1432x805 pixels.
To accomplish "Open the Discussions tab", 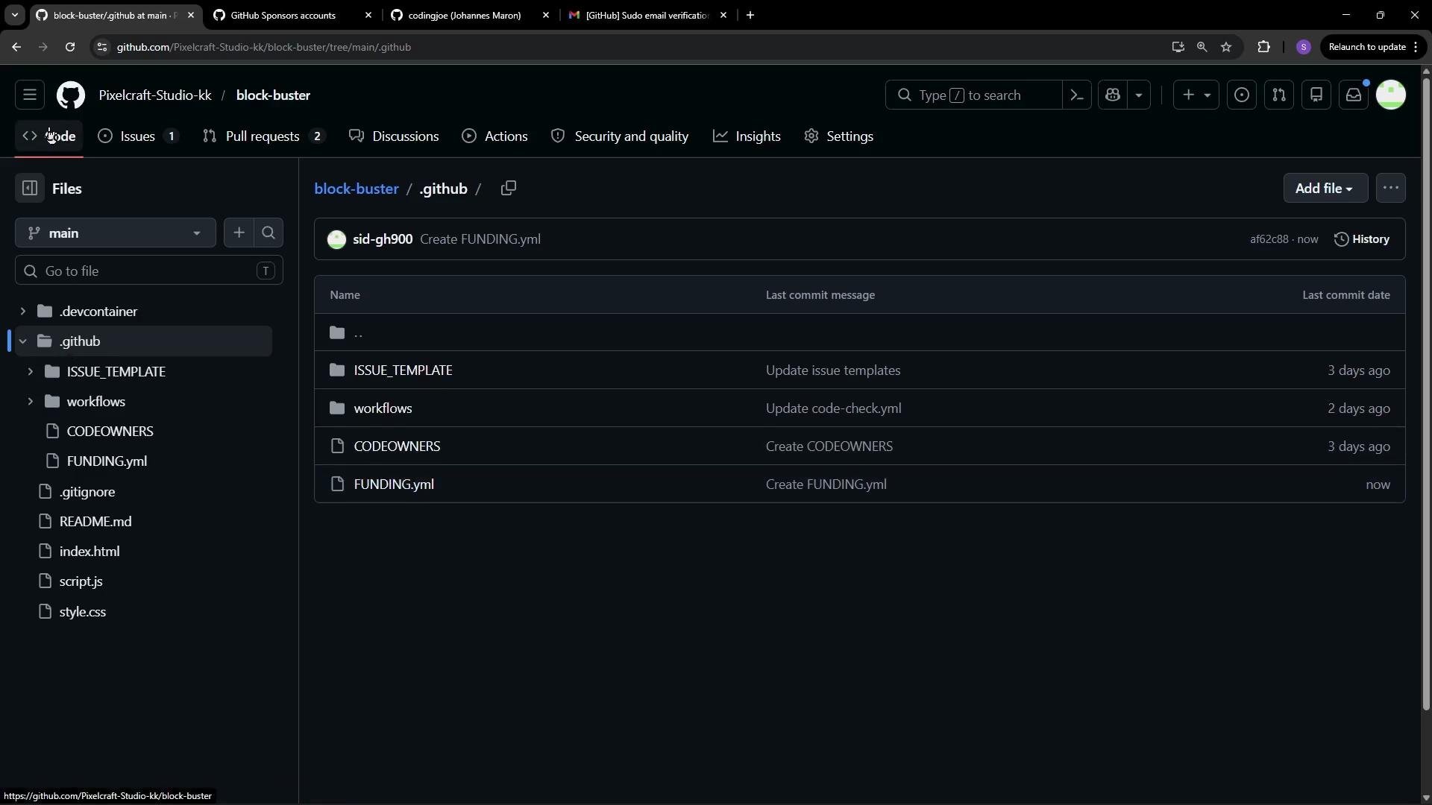I will click(x=395, y=136).
